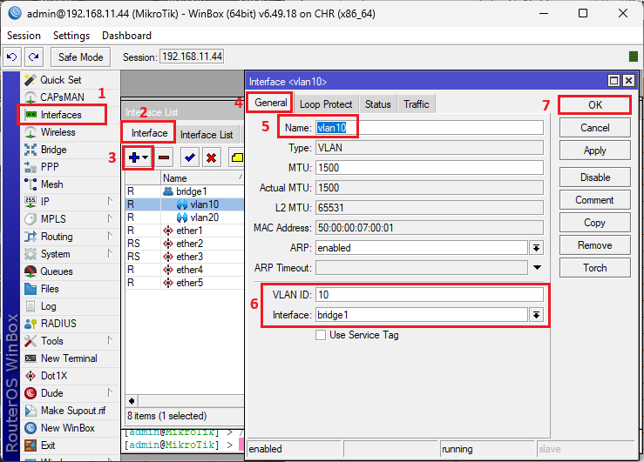The width and height of the screenshot is (644, 462).
Task: Open Quick Set in the sidebar
Action: pyautogui.click(x=60, y=80)
